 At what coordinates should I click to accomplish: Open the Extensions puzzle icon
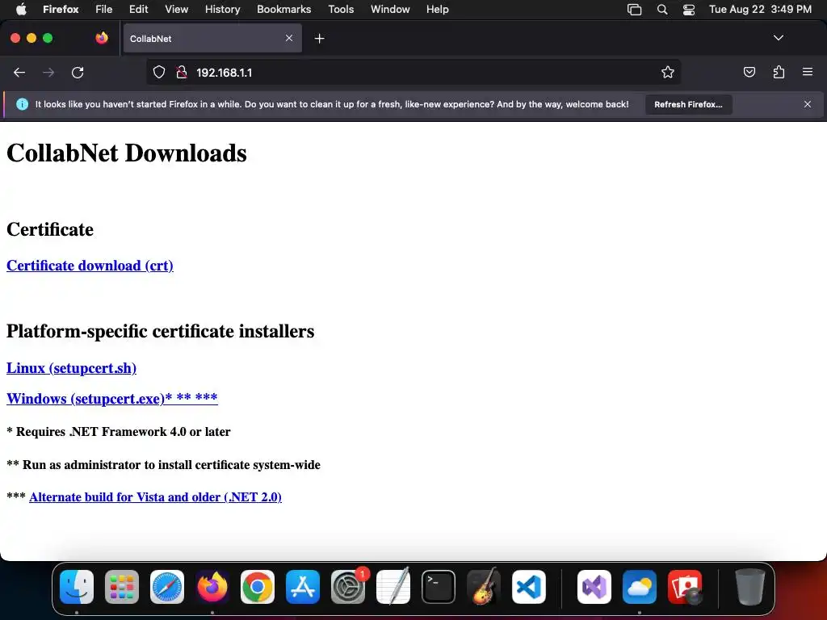pyautogui.click(x=779, y=72)
